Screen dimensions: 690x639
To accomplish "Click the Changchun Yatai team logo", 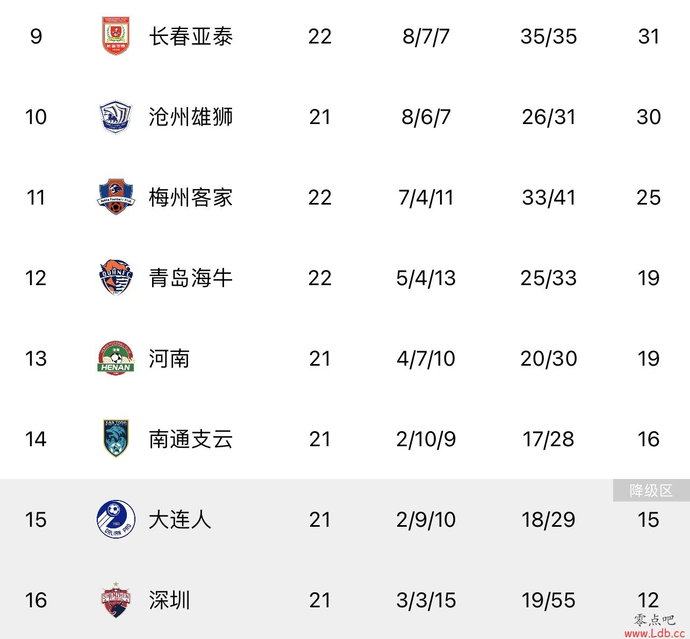I will pos(116,36).
